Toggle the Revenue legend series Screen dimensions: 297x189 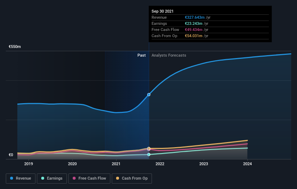[x=21, y=179]
